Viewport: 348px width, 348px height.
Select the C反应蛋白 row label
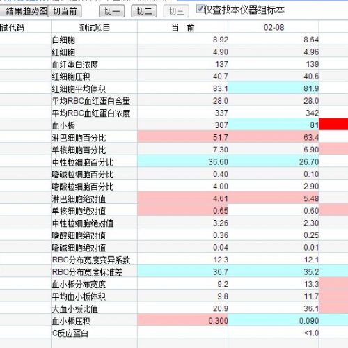tap(70, 333)
